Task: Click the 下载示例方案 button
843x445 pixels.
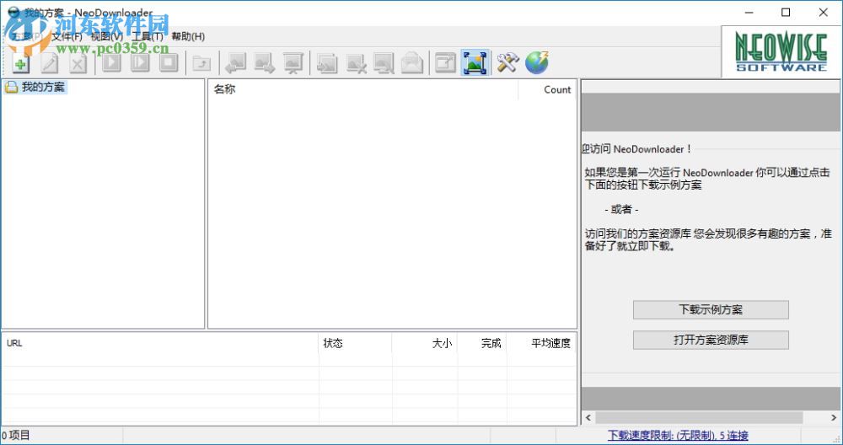Action: pos(711,310)
